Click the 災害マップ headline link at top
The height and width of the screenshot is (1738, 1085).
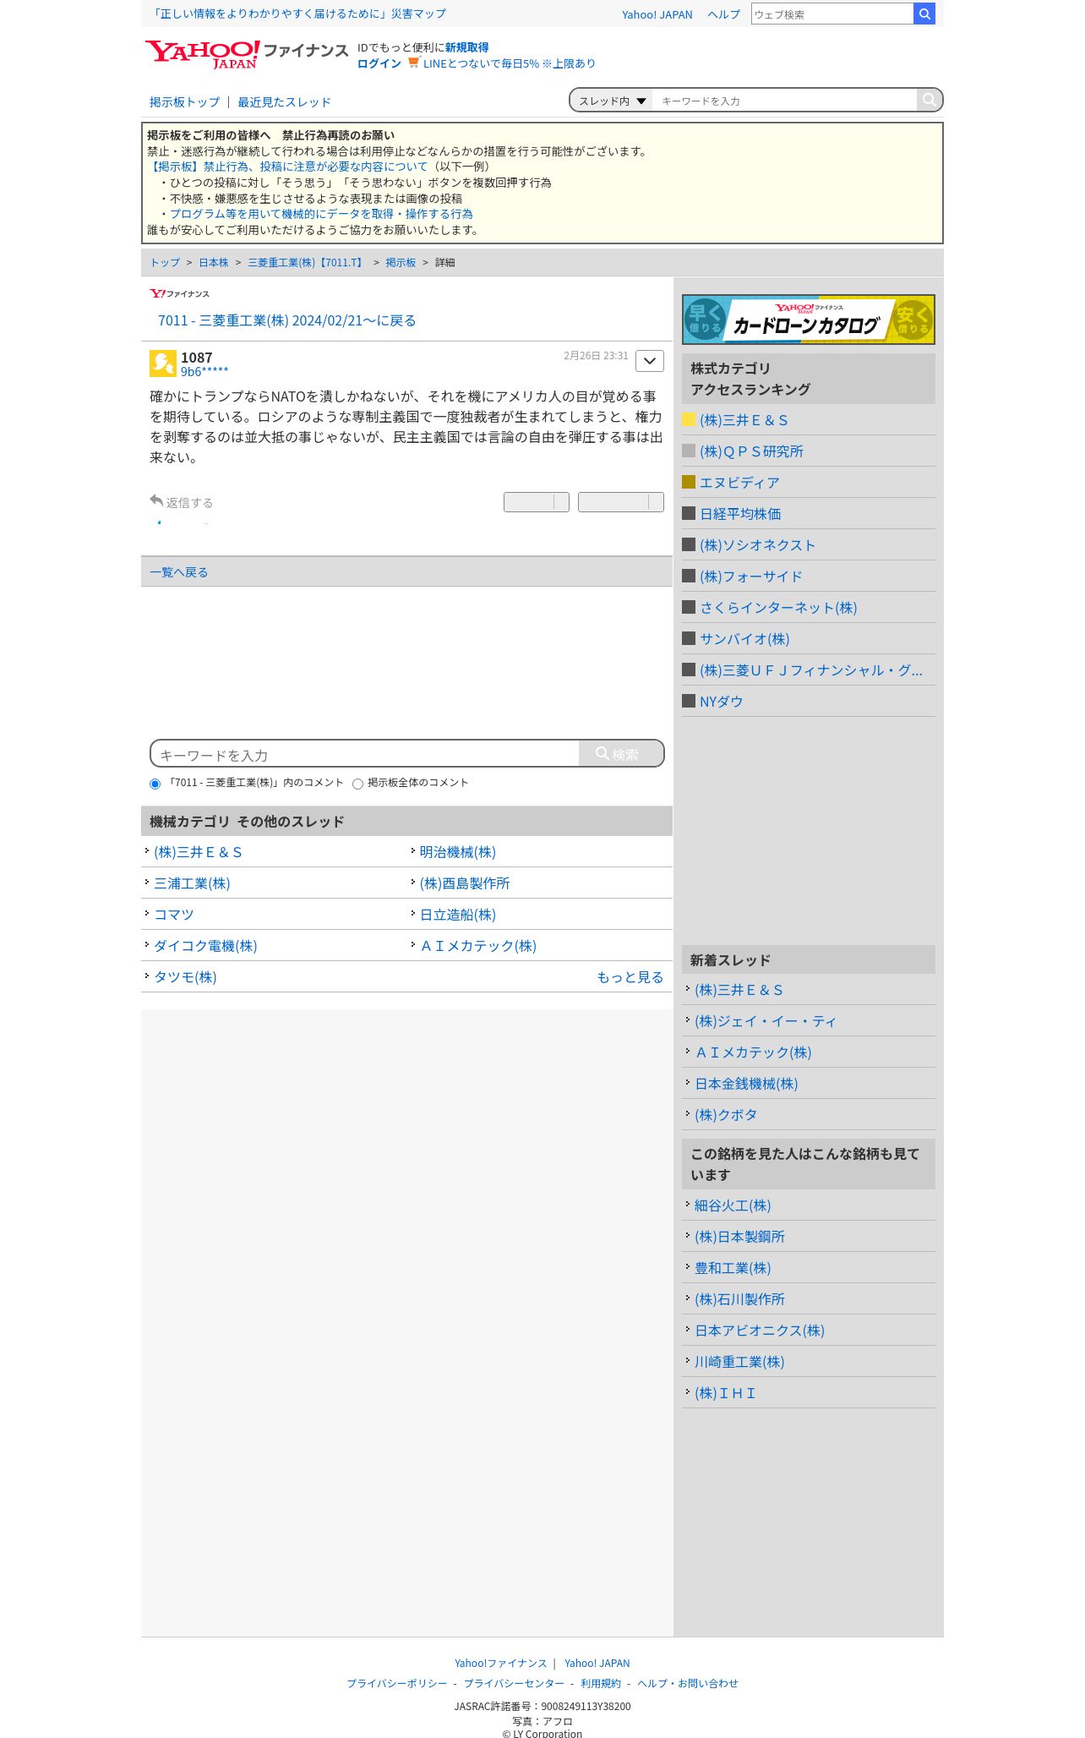(x=299, y=14)
